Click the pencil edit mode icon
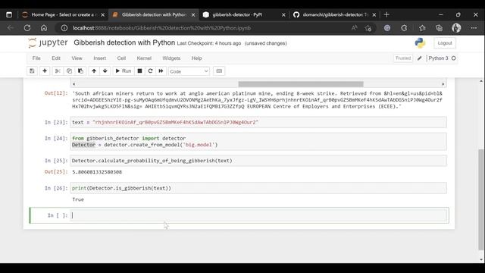 (419, 58)
